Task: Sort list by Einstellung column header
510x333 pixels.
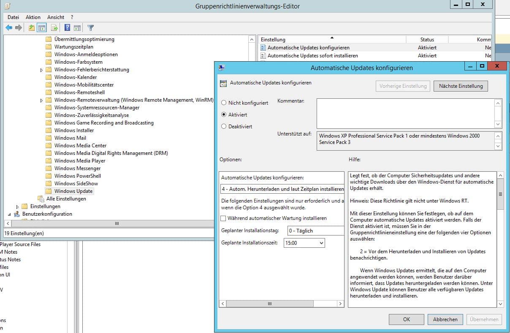Action: pyautogui.click(x=332, y=39)
